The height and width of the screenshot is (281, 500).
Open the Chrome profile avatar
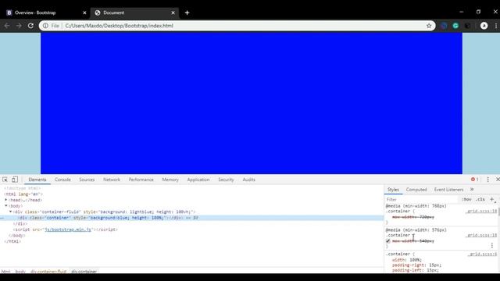(x=484, y=26)
